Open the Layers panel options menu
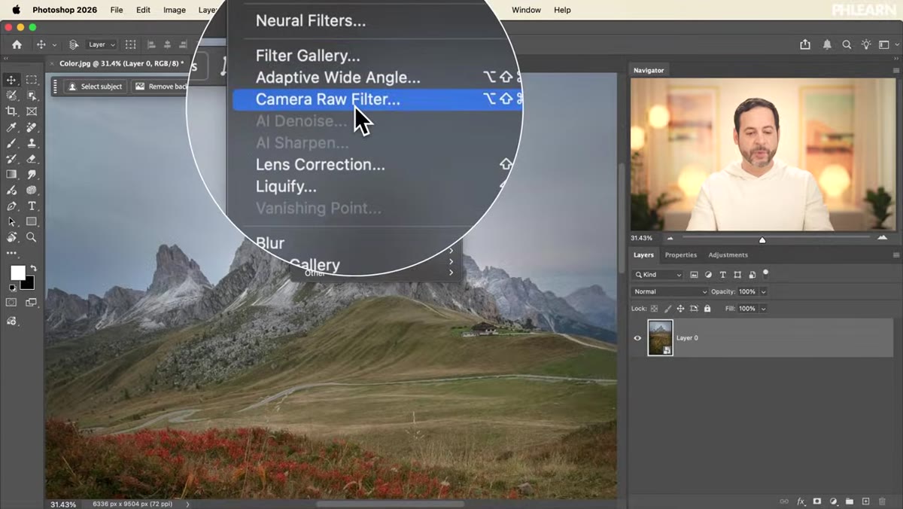Image resolution: width=903 pixels, height=509 pixels. pyautogui.click(x=895, y=255)
